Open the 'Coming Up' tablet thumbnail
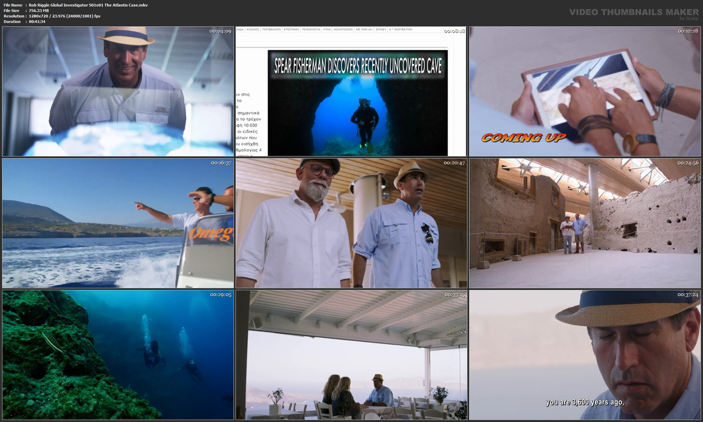703x422 pixels. point(584,91)
